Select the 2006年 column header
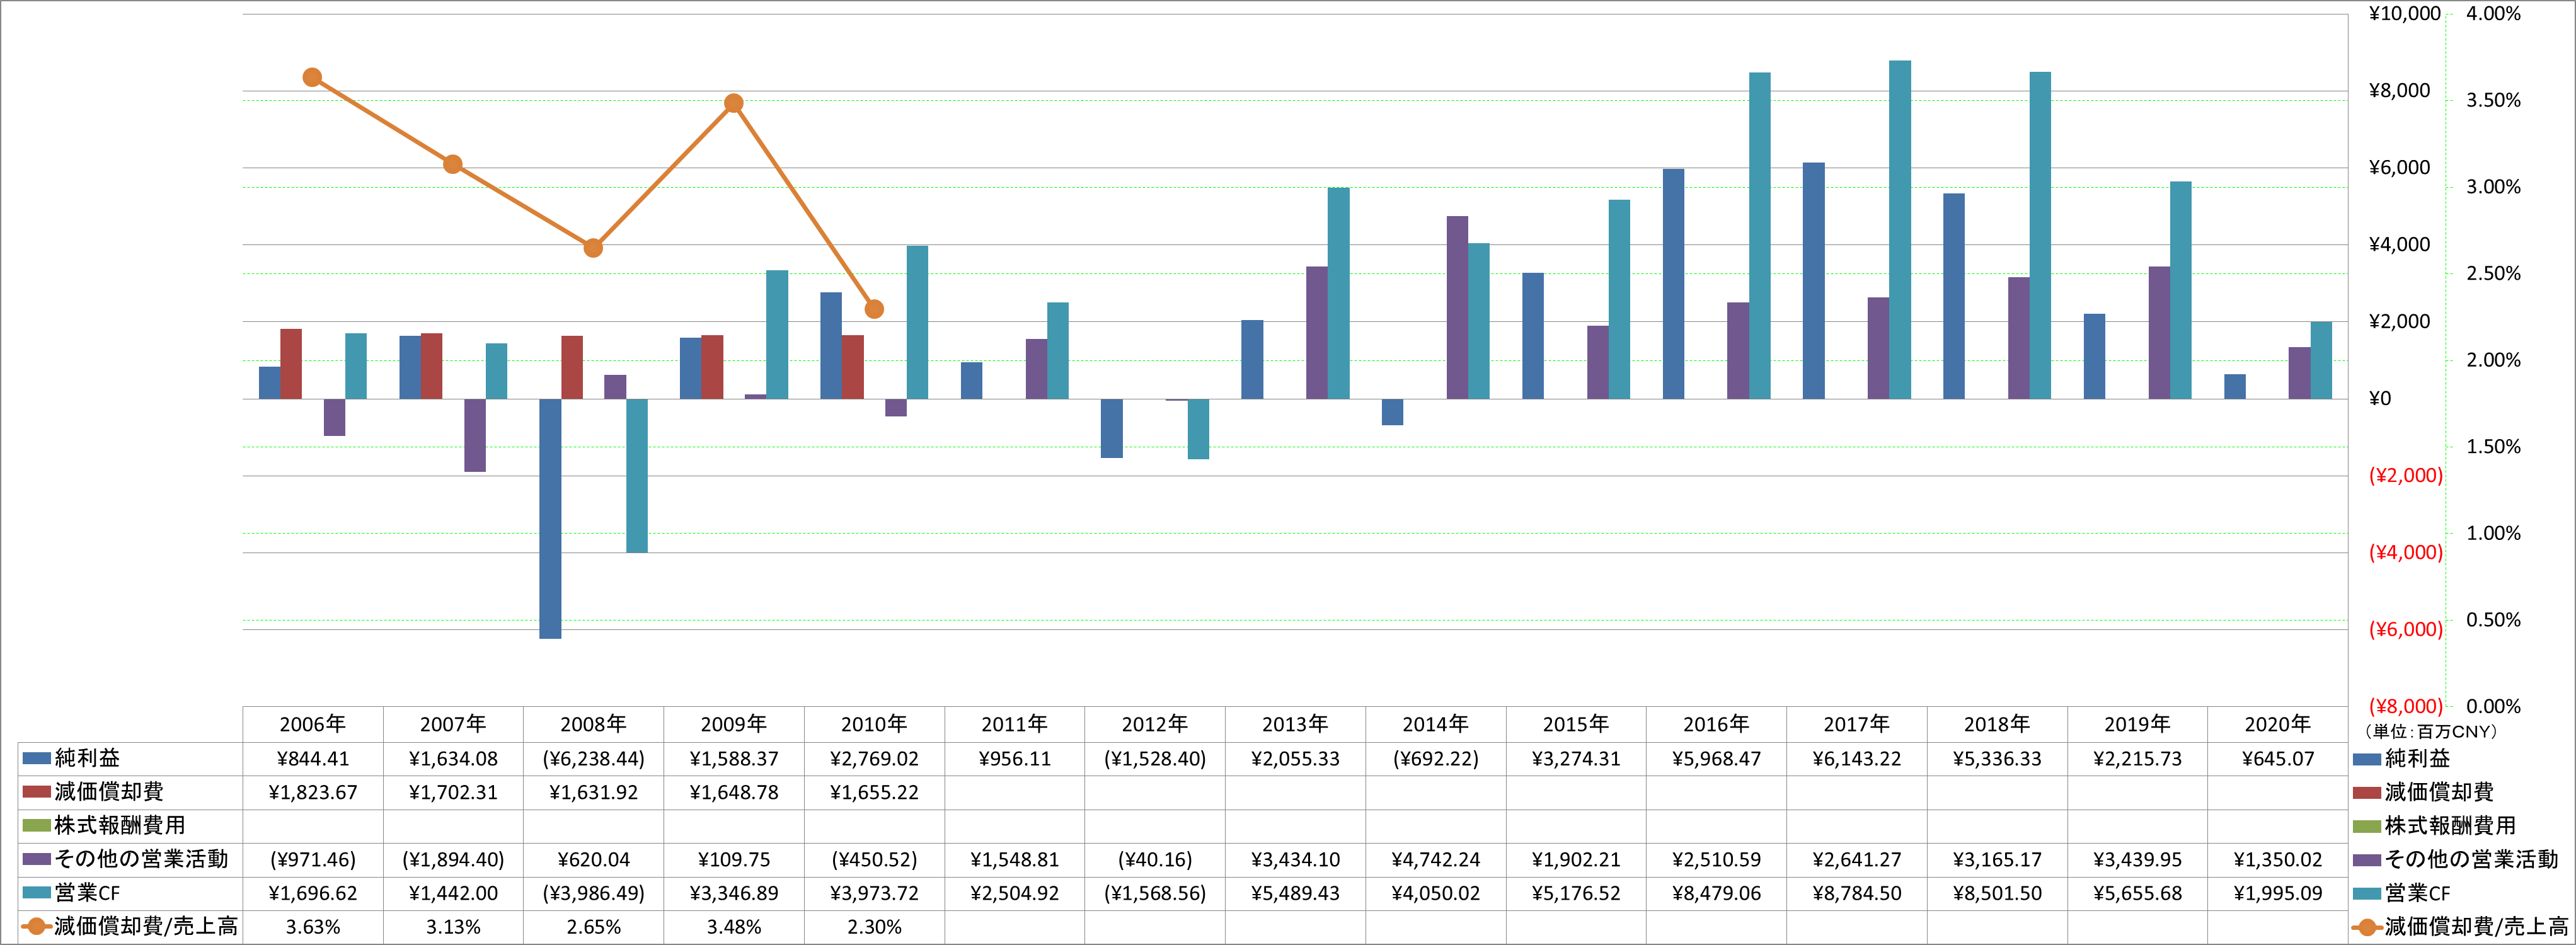 (x=313, y=724)
